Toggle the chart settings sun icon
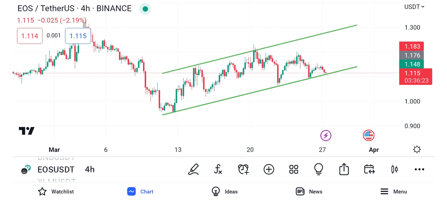Screen dimensions: 447x201 tap(417, 150)
